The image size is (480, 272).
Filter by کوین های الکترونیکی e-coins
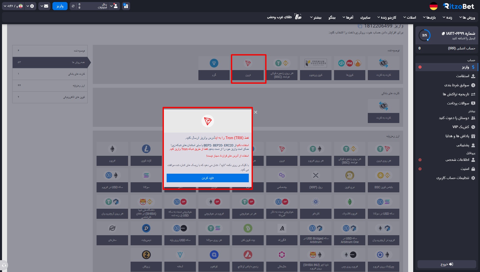click(50, 97)
